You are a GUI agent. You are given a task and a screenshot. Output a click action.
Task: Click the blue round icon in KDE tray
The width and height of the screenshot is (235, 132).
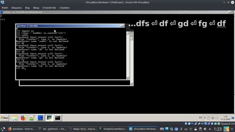tap(176, 129)
